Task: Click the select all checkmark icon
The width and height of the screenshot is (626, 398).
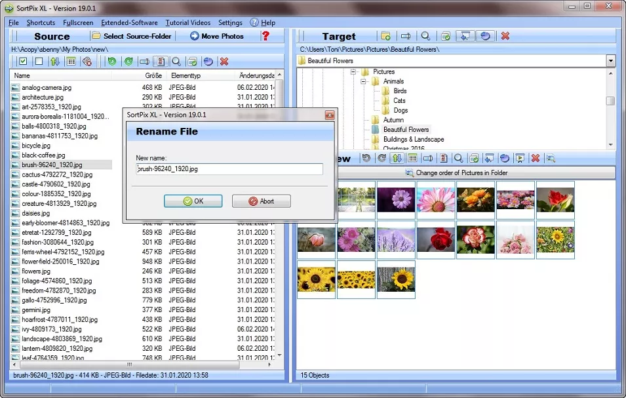Action: (23, 61)
